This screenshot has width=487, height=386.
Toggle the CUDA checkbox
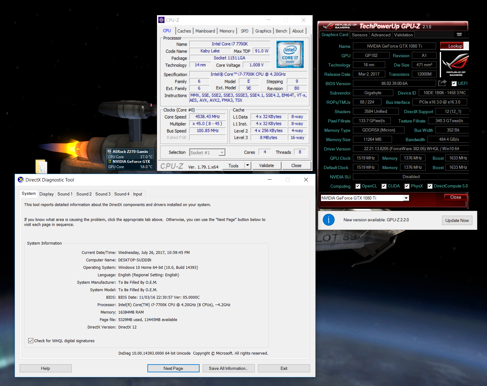[384, 186]
